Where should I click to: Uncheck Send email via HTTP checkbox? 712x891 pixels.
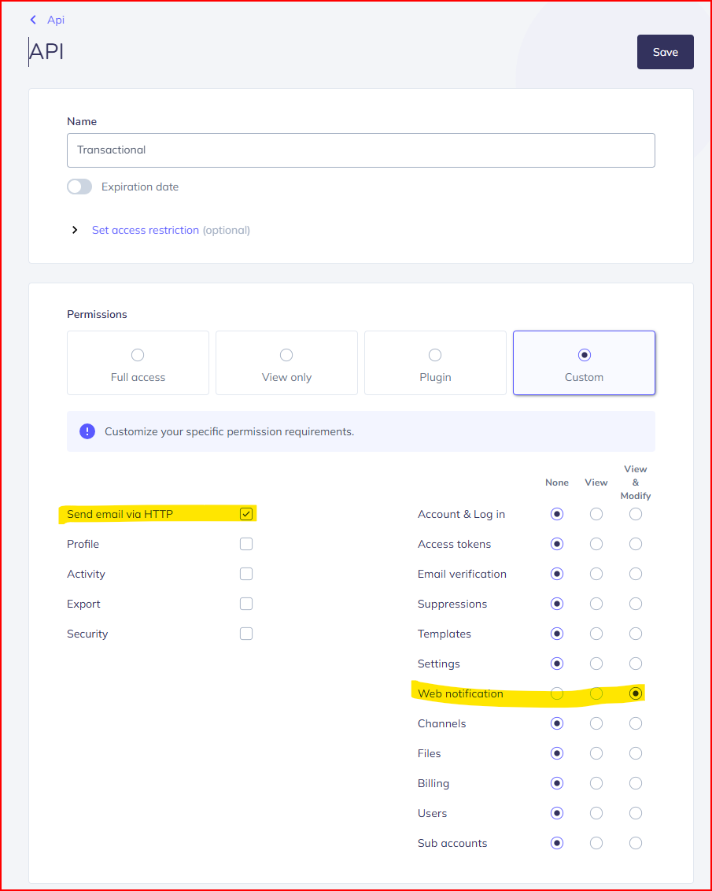pyautogui.click(x=246, y=514)
